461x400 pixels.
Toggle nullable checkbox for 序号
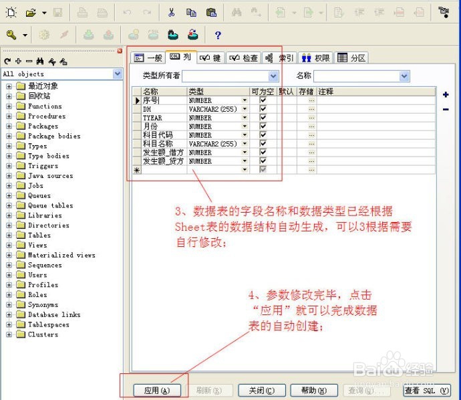click(263, 100)
